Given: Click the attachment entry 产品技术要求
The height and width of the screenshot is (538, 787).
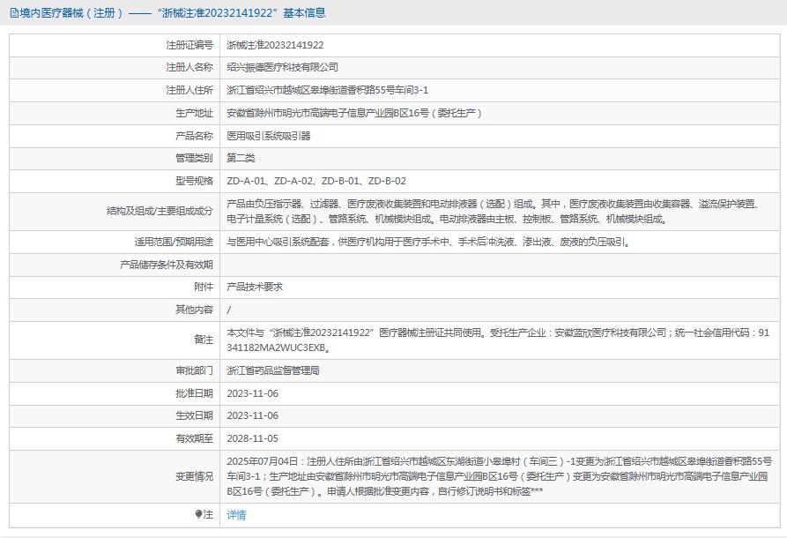Looking at the screenshot, I should point(255,287).
